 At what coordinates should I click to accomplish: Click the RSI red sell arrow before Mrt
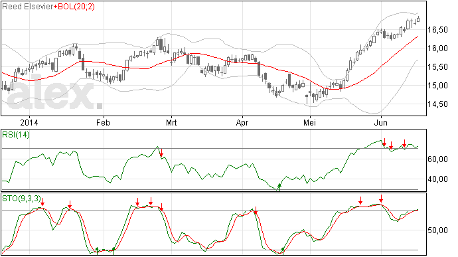161,153
